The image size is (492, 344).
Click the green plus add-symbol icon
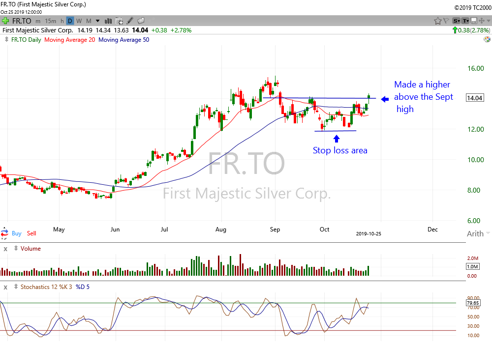tap(5, 21)
